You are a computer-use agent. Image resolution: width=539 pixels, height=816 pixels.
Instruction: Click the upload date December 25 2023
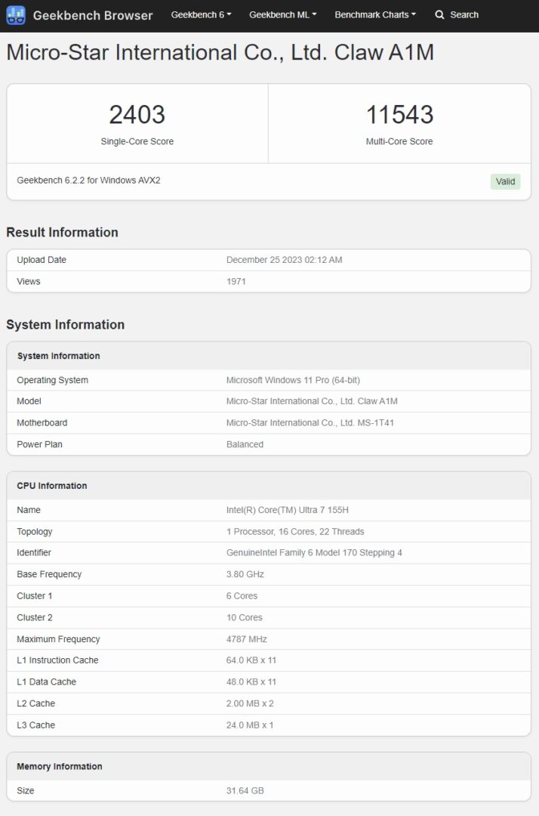pyautogui.click(x=284, y=260)
